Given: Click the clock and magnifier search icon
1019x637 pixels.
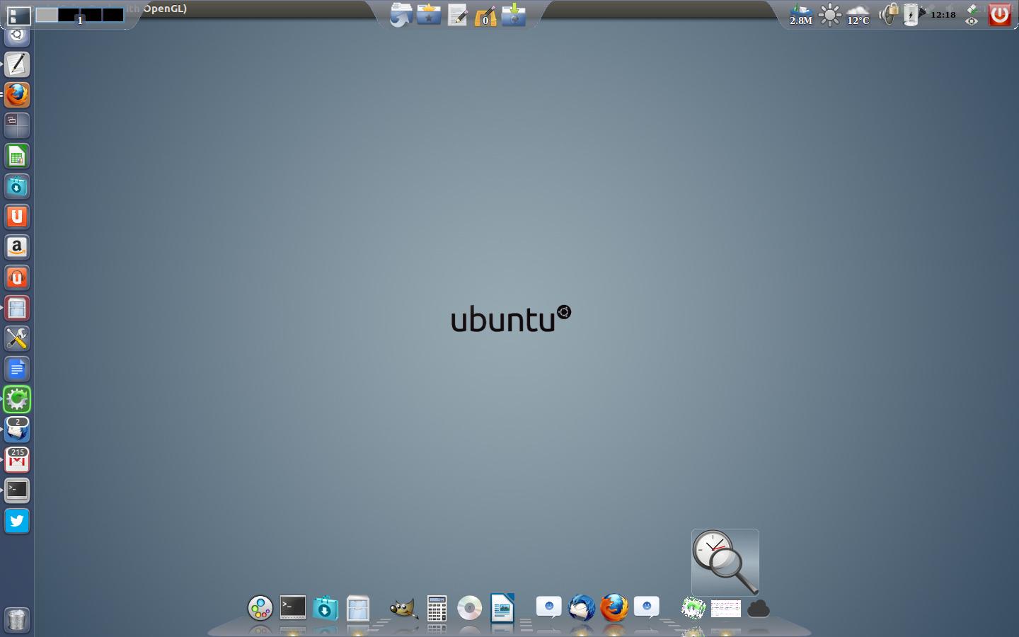Looking at the screenshot, I should [725, 562].
